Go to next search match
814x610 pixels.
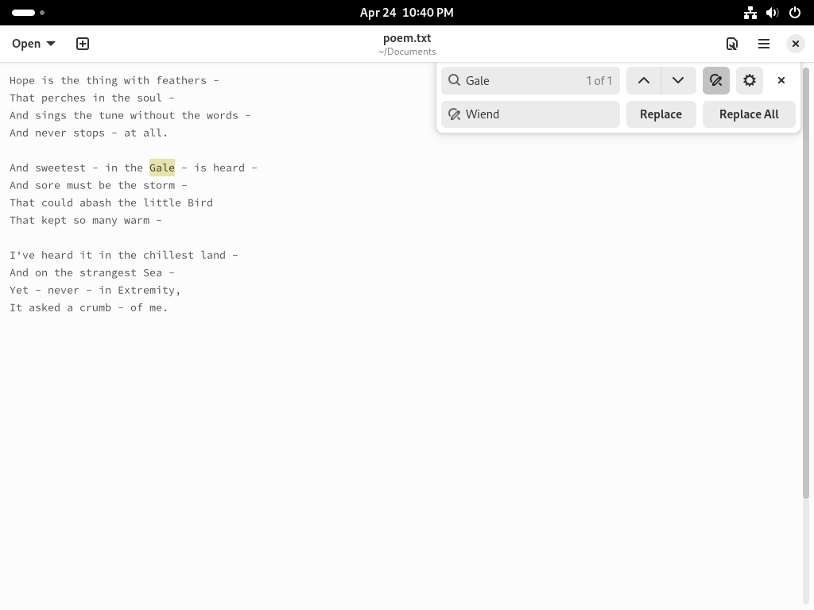678,80
